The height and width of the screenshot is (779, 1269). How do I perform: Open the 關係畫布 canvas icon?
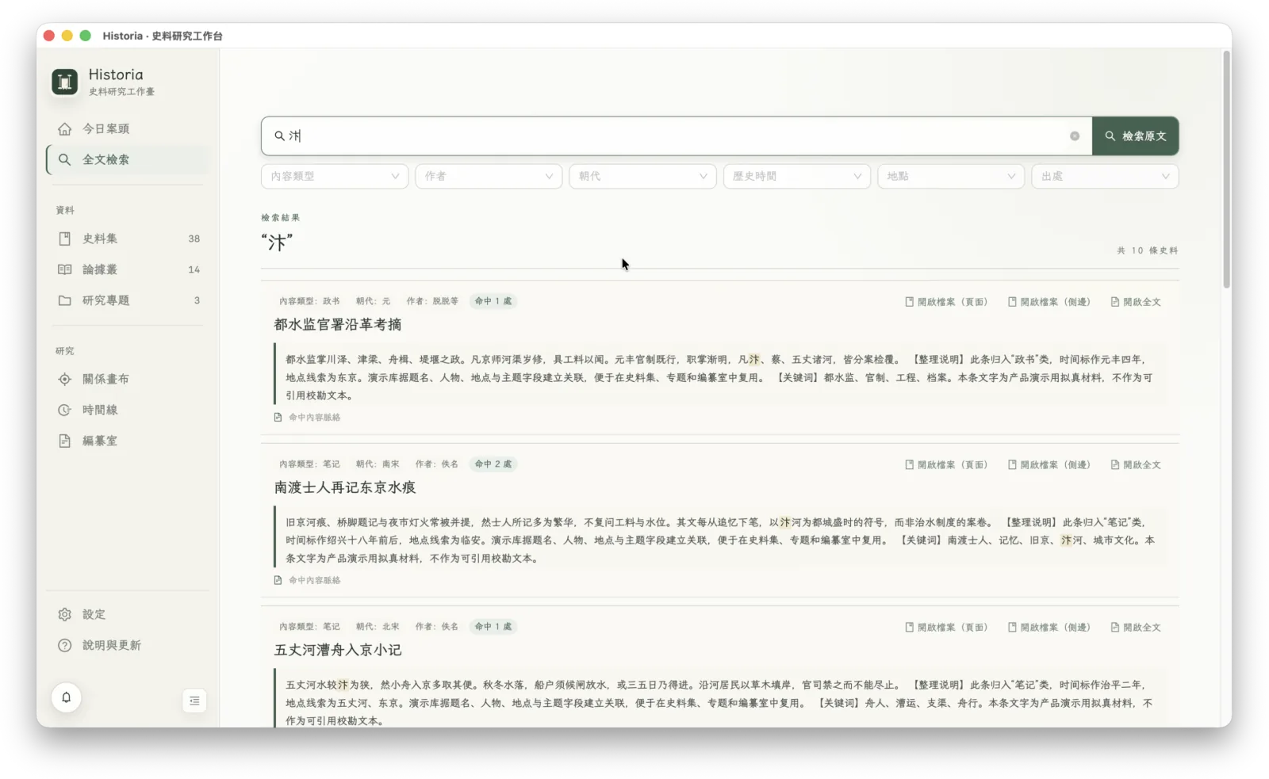tap(65, 379)
